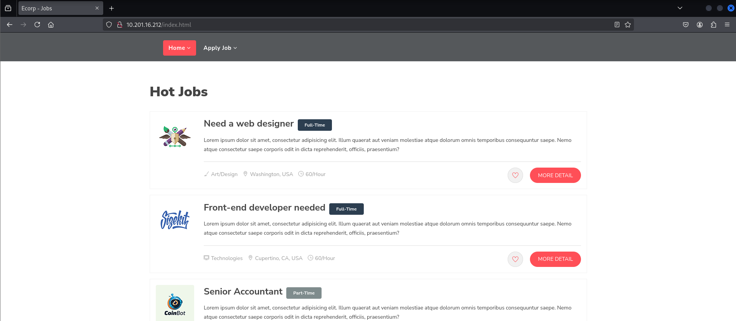
Task: Bookmark this page with the star icon
Action: click(628, 25)
